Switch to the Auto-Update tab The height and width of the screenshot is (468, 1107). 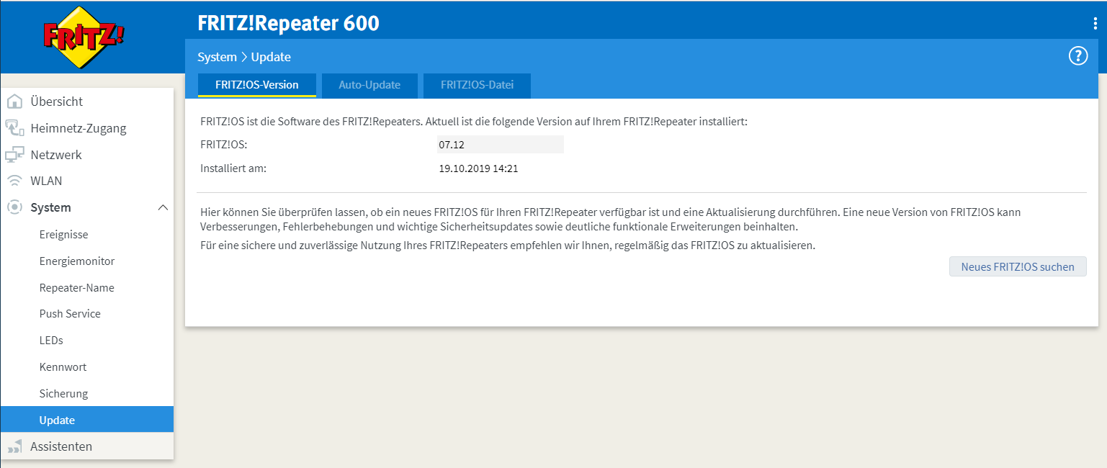pyautogui.click(x=369, y=85)
